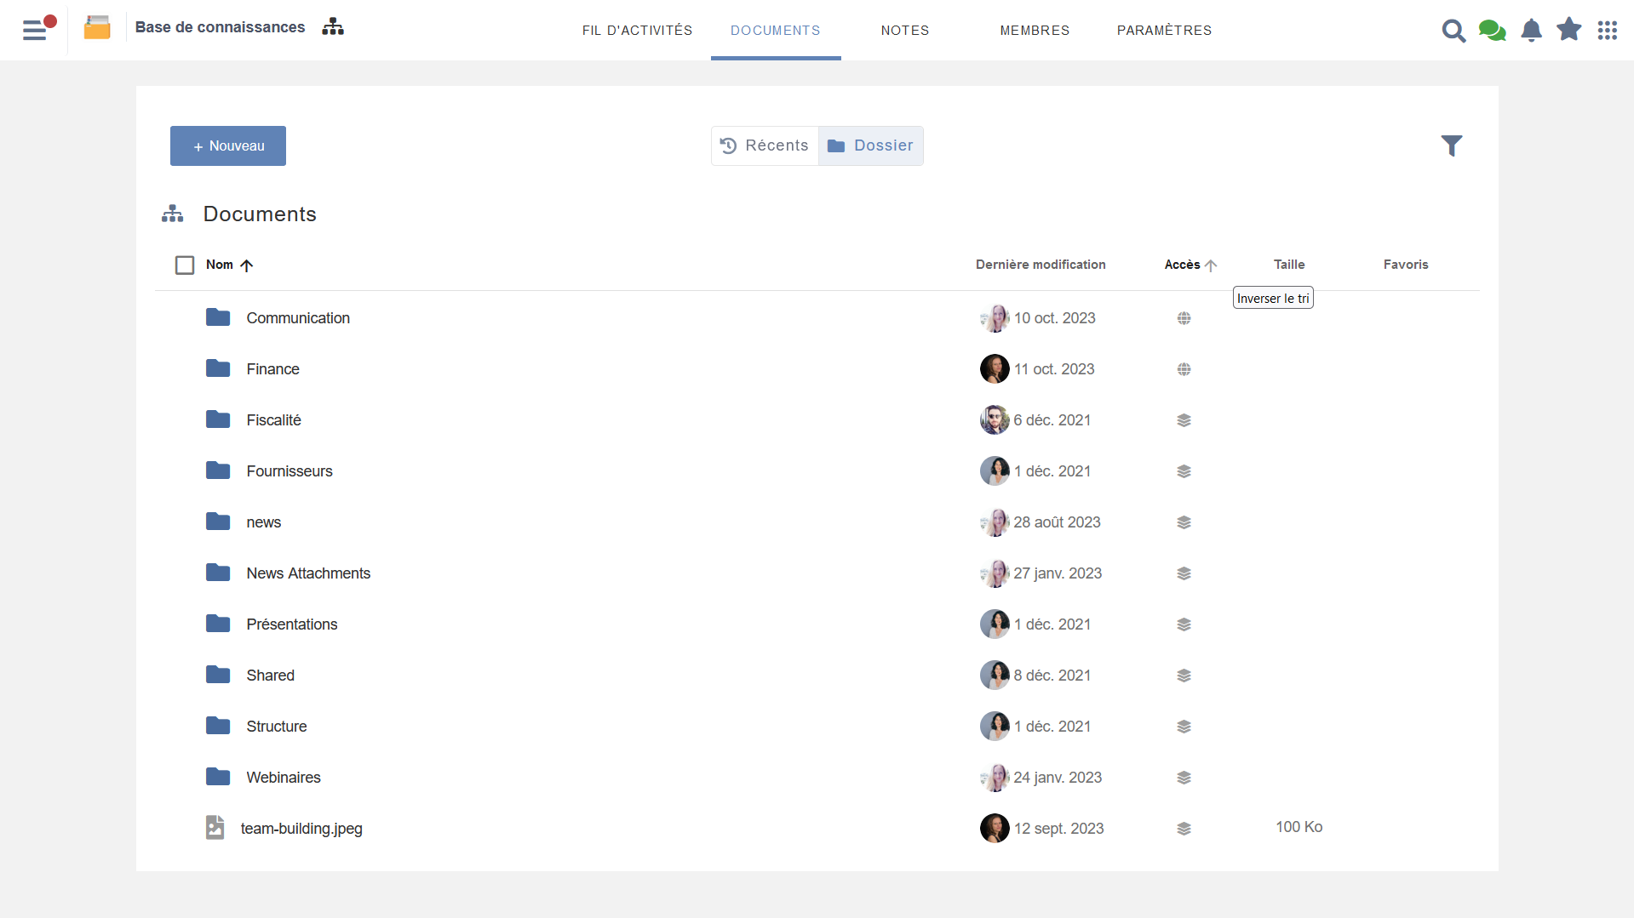Go to the Notes tab
This screenshot has height=918, width=1634.
pyautogui.click(x=904, y=31)
